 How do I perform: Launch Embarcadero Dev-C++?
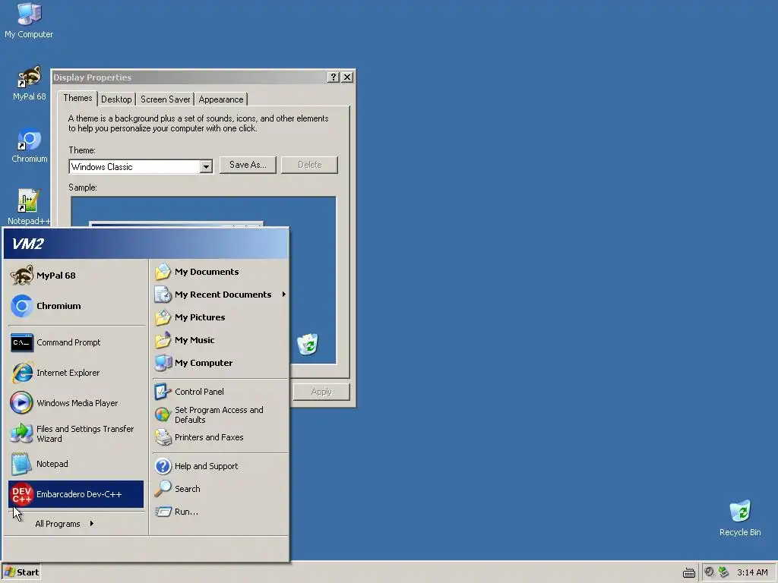[x=76, y=494]
